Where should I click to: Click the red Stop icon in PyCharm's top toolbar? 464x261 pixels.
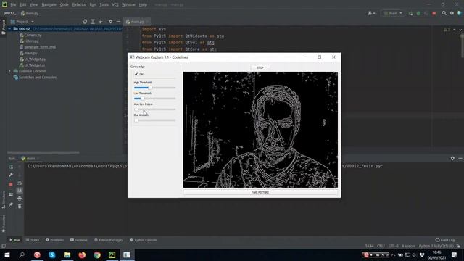(x=434, y=13)
